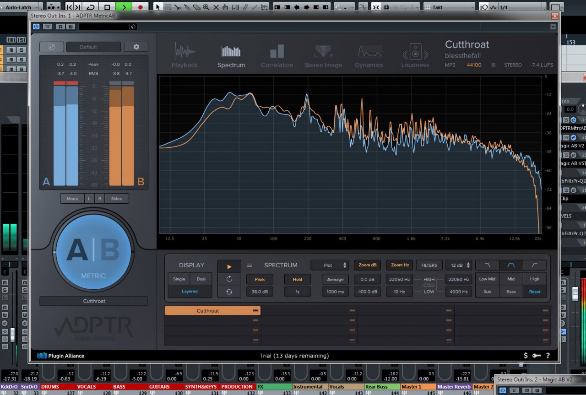
Task: Expand the plugin header dropdown arrow
Action: click(553, 27)
